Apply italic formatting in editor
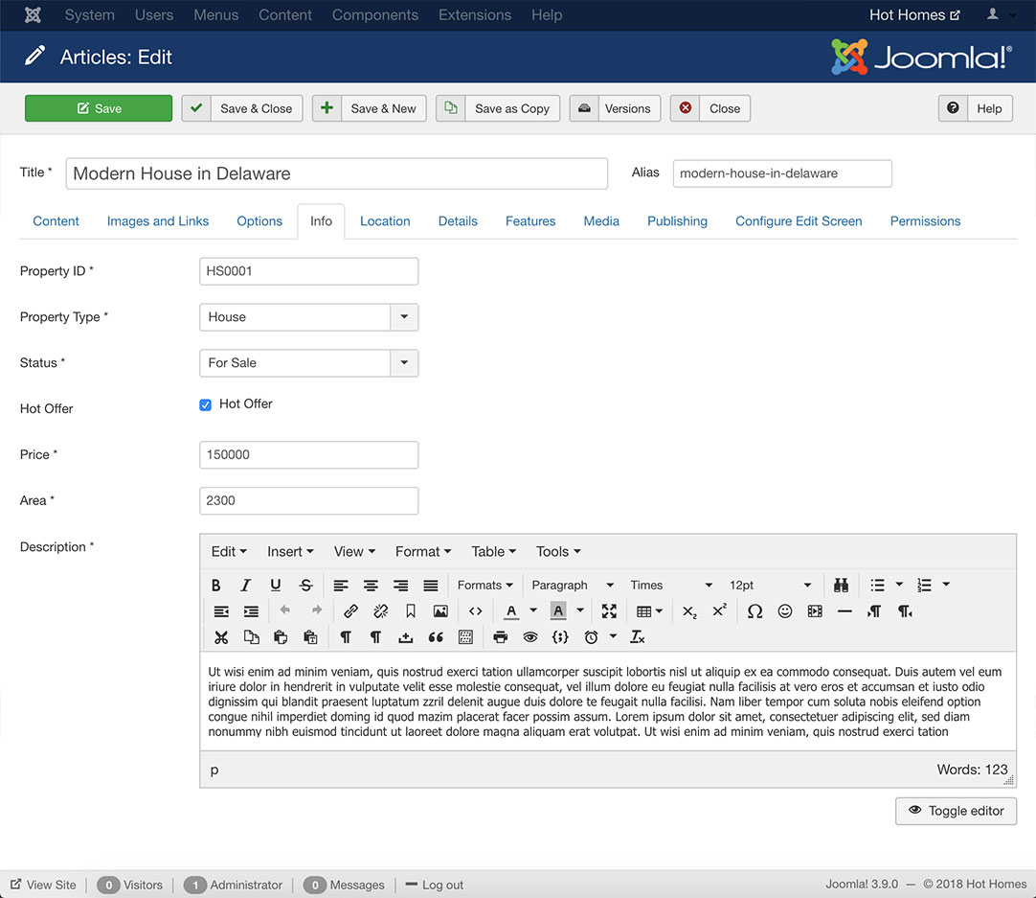The height and width of the screenshot is (898, 1036). 245,586
